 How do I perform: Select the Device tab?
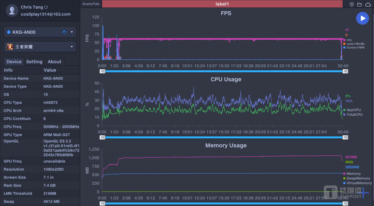click(x=14, y=62)
